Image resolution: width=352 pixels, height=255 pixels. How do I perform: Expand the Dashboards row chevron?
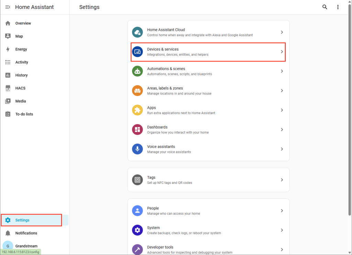[x=282, y=130]
